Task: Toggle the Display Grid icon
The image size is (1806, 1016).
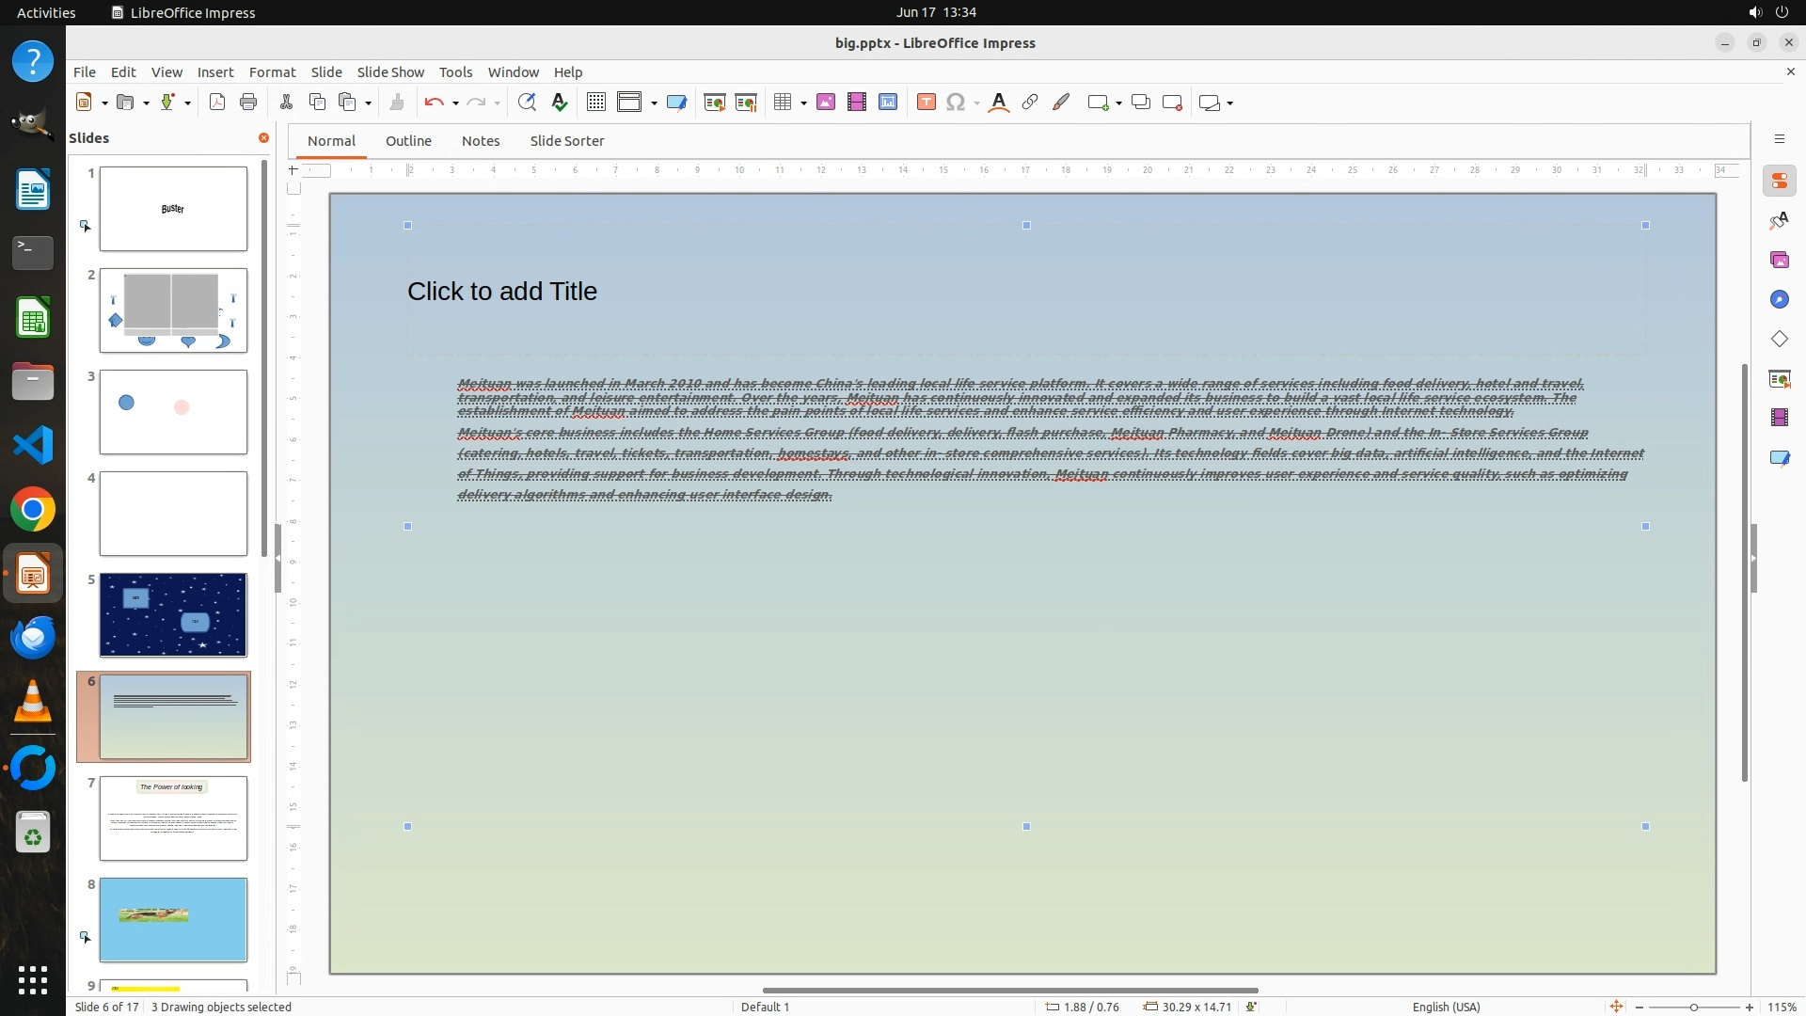Action: (x=595, y=103)
